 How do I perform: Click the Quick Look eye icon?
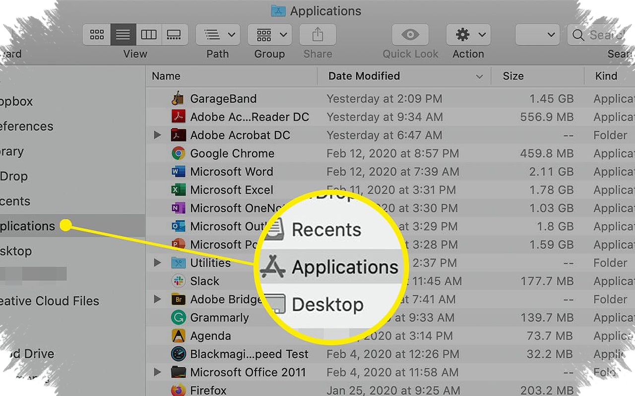tap(410, 35)
